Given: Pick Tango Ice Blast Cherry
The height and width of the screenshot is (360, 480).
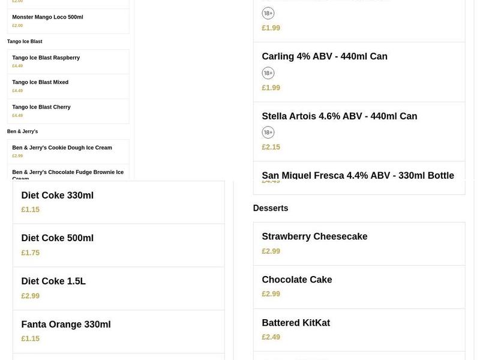Looking at the screenshot, I should (68, 110).
